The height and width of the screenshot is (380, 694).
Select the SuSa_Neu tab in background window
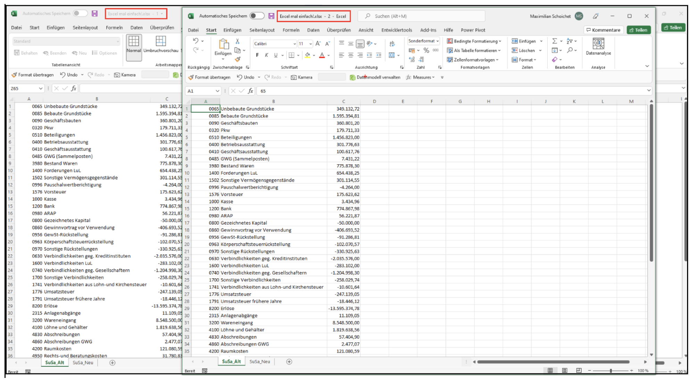[x=83, y=363]
